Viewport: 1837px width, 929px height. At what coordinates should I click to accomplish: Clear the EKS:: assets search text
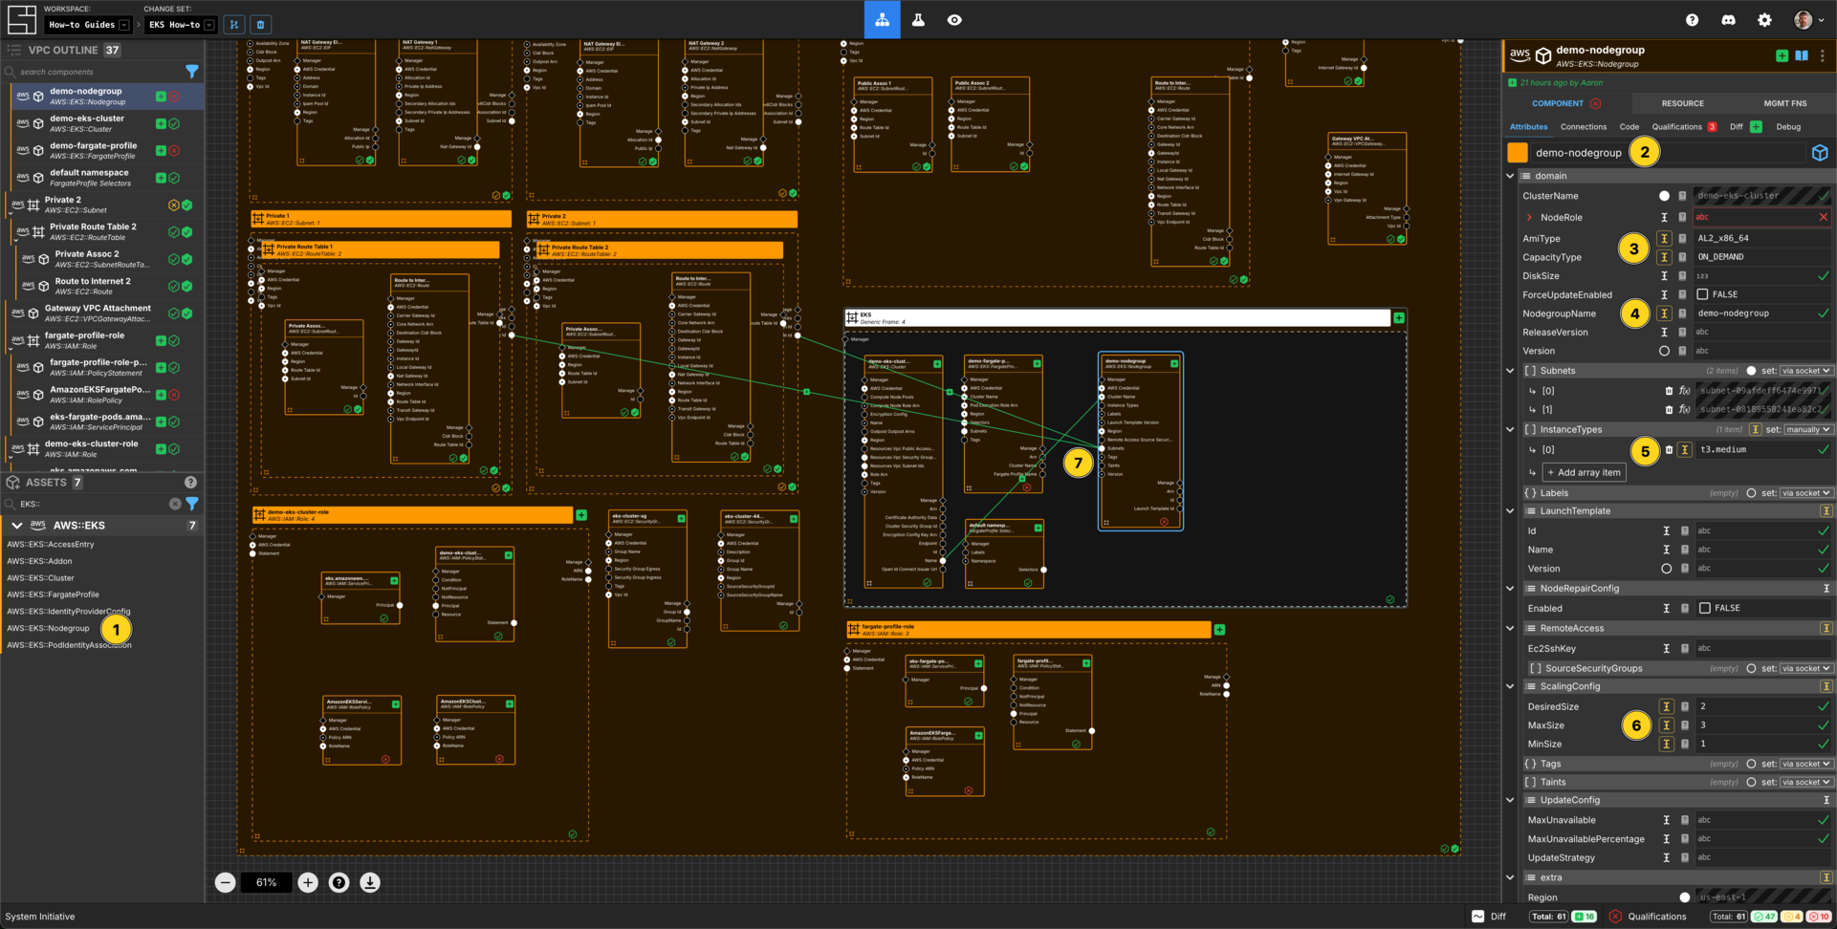coord(175,504)
